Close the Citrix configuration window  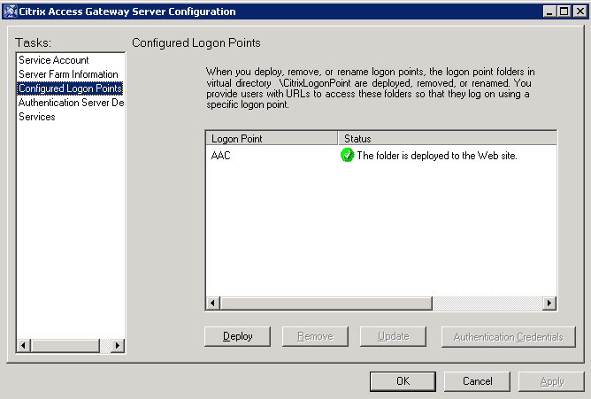click(580, 12)
